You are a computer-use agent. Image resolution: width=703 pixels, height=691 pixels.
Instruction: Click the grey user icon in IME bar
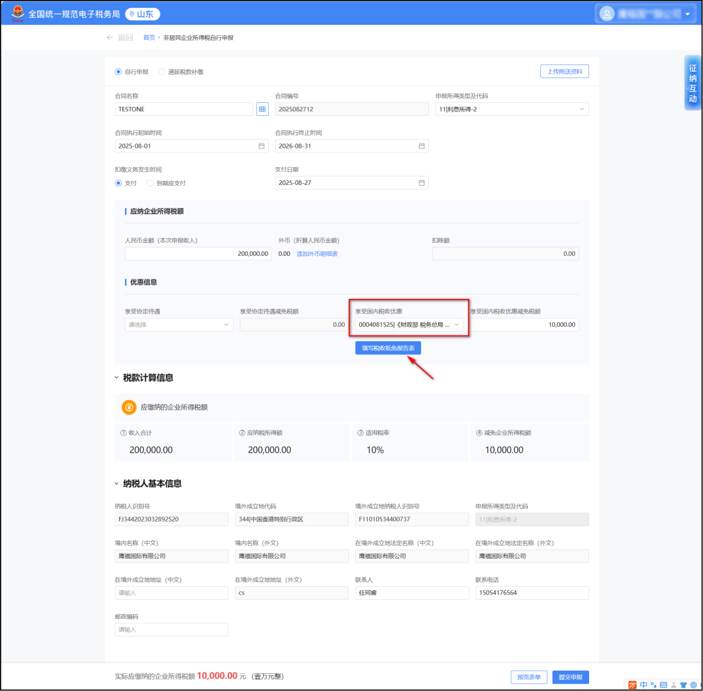(674, 685)
